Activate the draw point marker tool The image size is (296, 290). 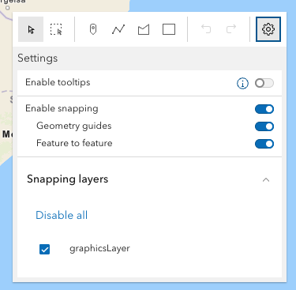click(x=93, y=29)
